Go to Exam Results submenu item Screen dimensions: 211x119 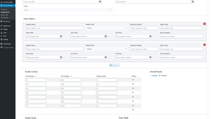pos(5,18)
